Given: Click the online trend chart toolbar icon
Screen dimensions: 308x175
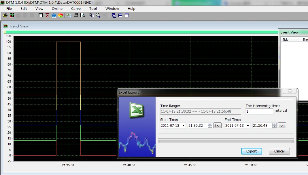Looking at the screenshot, I should 12,15.
